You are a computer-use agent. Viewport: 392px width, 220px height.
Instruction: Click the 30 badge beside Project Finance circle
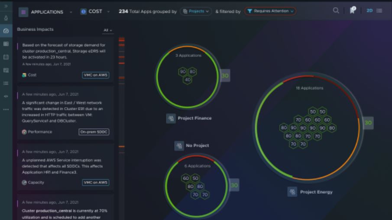point(225,76)
